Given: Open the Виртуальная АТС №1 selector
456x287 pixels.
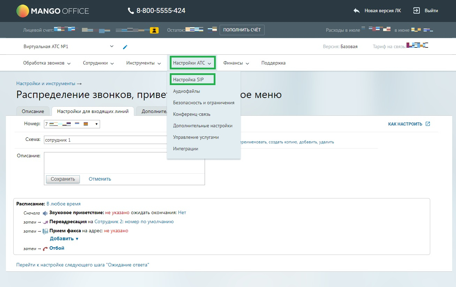Looking at the screenshot, I should [69, 46].
